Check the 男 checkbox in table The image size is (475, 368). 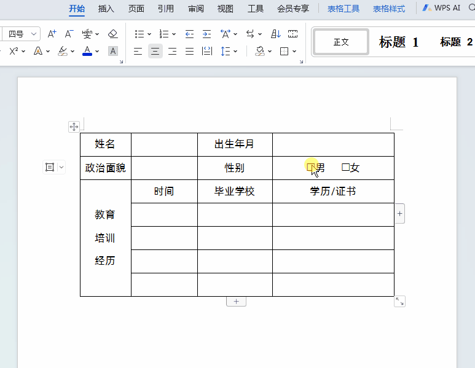(x=311, y=168)
